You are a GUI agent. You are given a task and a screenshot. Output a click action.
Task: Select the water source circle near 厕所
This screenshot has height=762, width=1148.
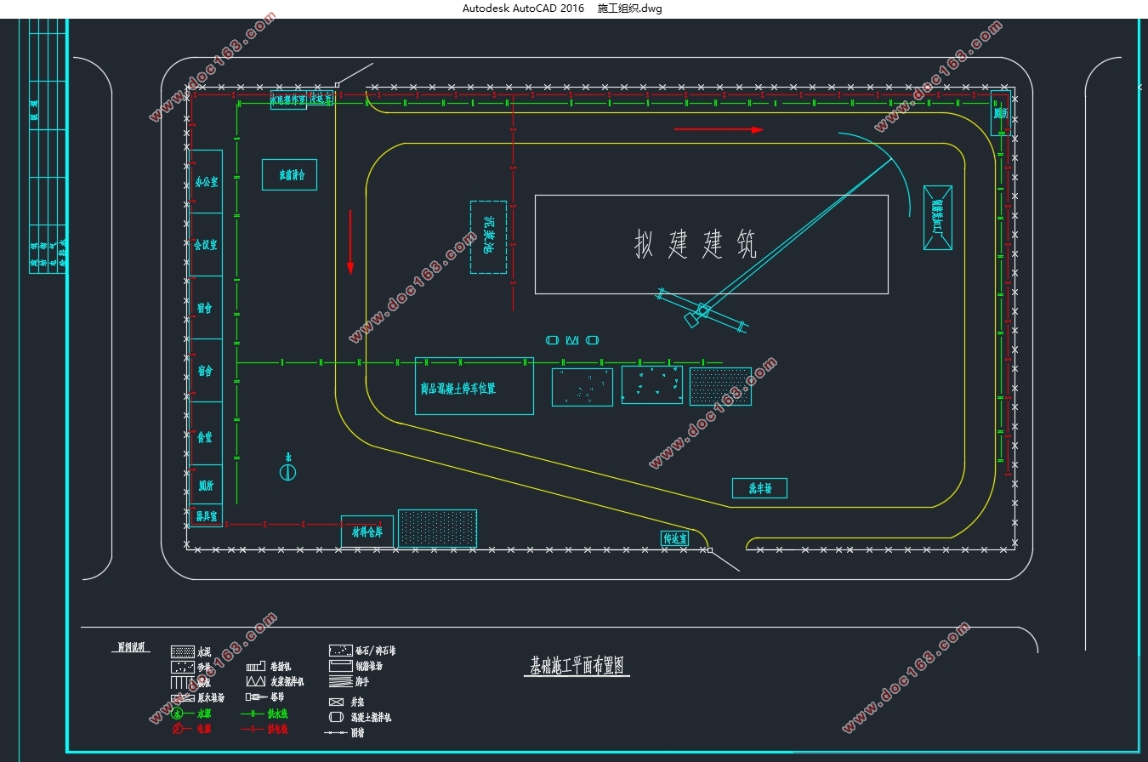[x=289, y=471]
